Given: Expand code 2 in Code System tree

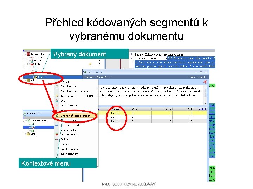Looking at the screenshot, I should pos(27,124).
